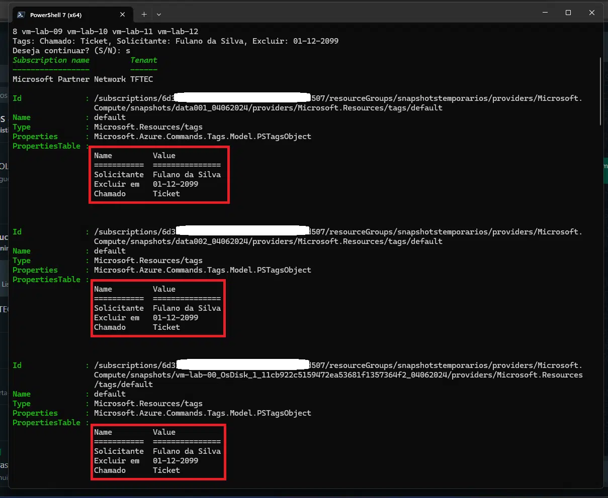This screenshot has width=608, height=498.
Task: Click the 'Tenant' column header text
Action: (x=144, y=60)
